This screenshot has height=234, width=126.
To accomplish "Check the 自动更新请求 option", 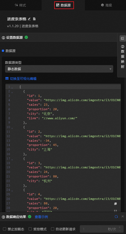I will click(53, 229).
